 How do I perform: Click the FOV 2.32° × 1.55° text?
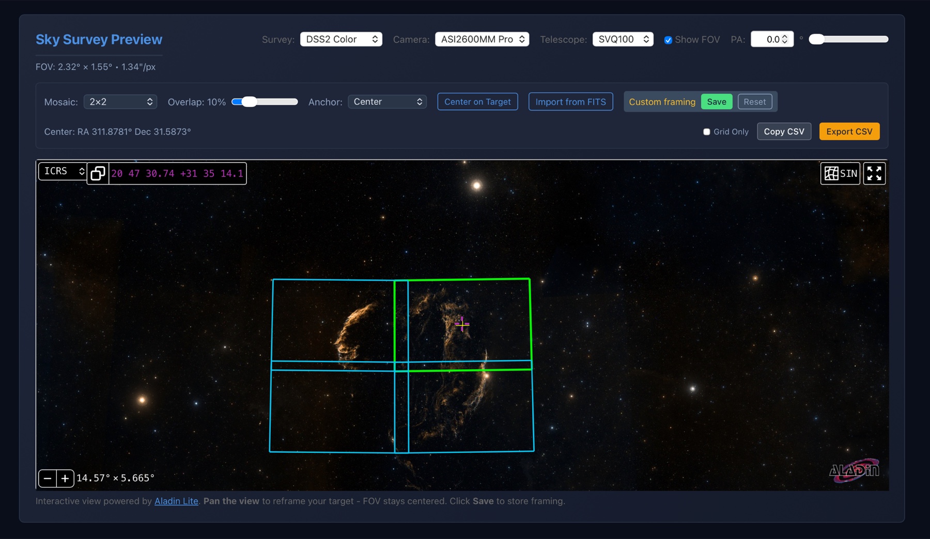coord(96,67)
